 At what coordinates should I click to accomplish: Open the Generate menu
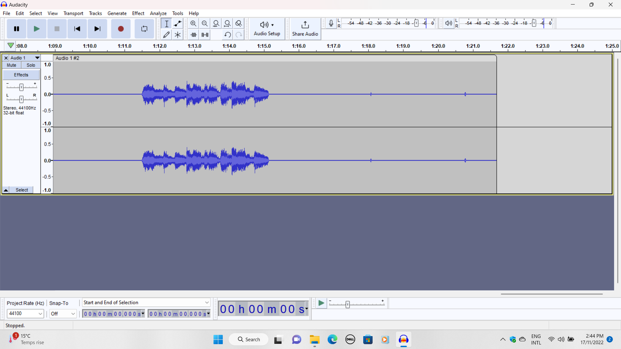coord(117,13)
